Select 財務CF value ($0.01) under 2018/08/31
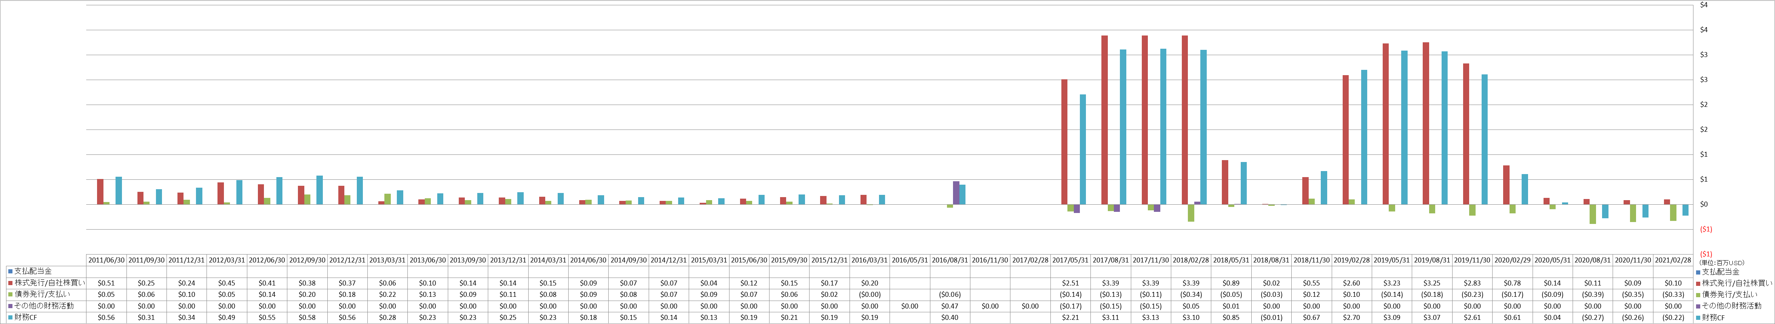This screenshot has height=324, width=1775. 1271,318
